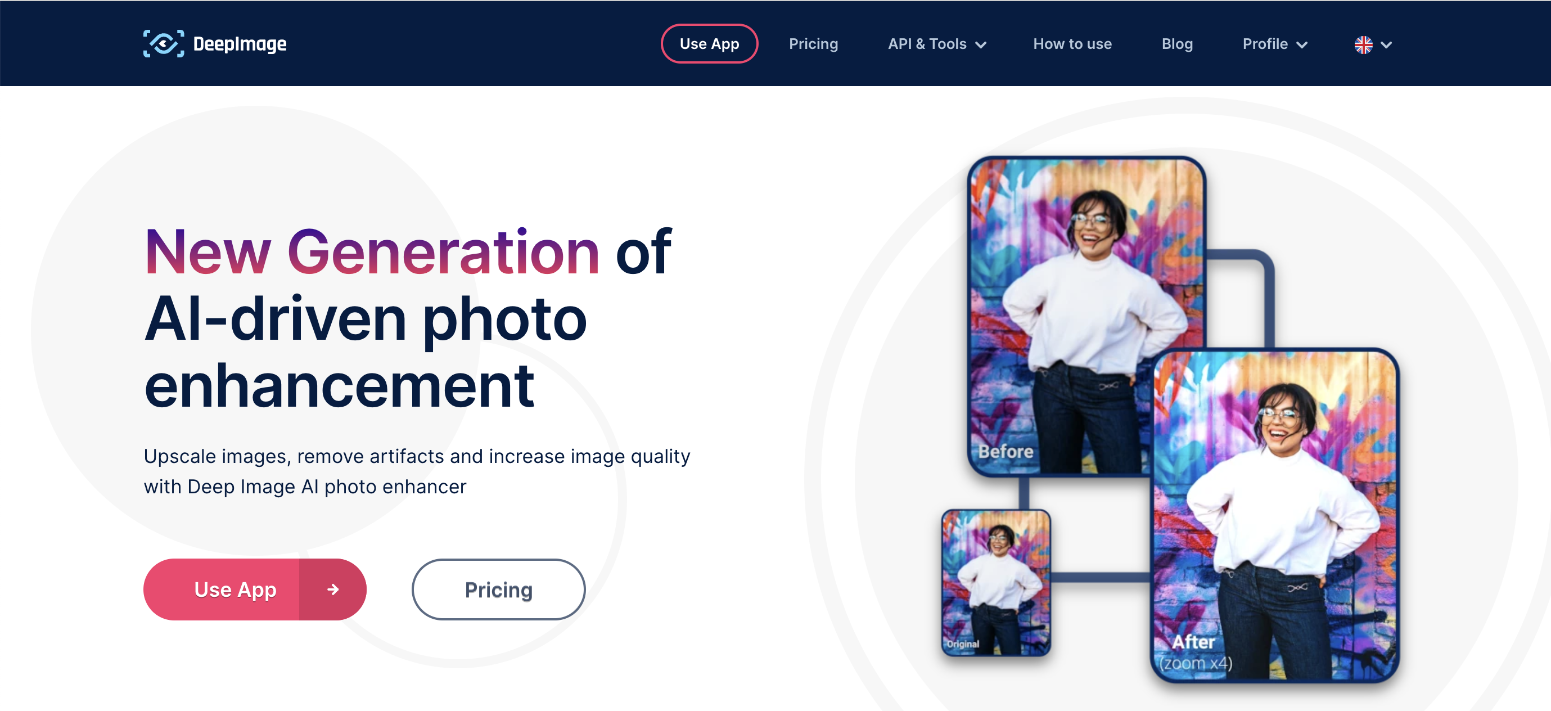The height and width of the screenshot is (711, 1551).
Task: Open the Use App button in navbar
Action: [709, 44]
